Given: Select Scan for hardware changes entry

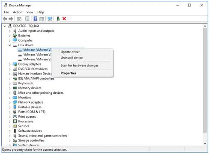Looking at the screenshot, I should coord(79,66).
